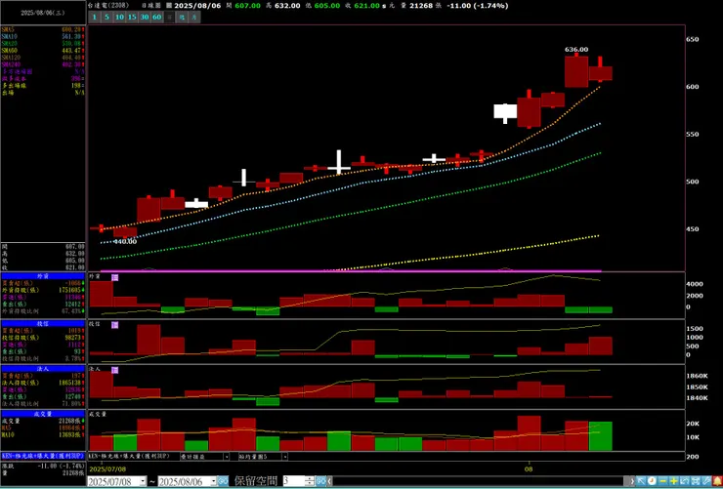Select the daily (日) timeframe button

170,18
